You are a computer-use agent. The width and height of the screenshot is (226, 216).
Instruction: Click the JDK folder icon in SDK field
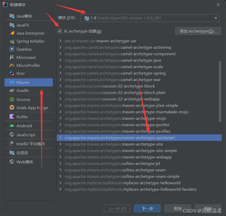[x=87, y=18]
